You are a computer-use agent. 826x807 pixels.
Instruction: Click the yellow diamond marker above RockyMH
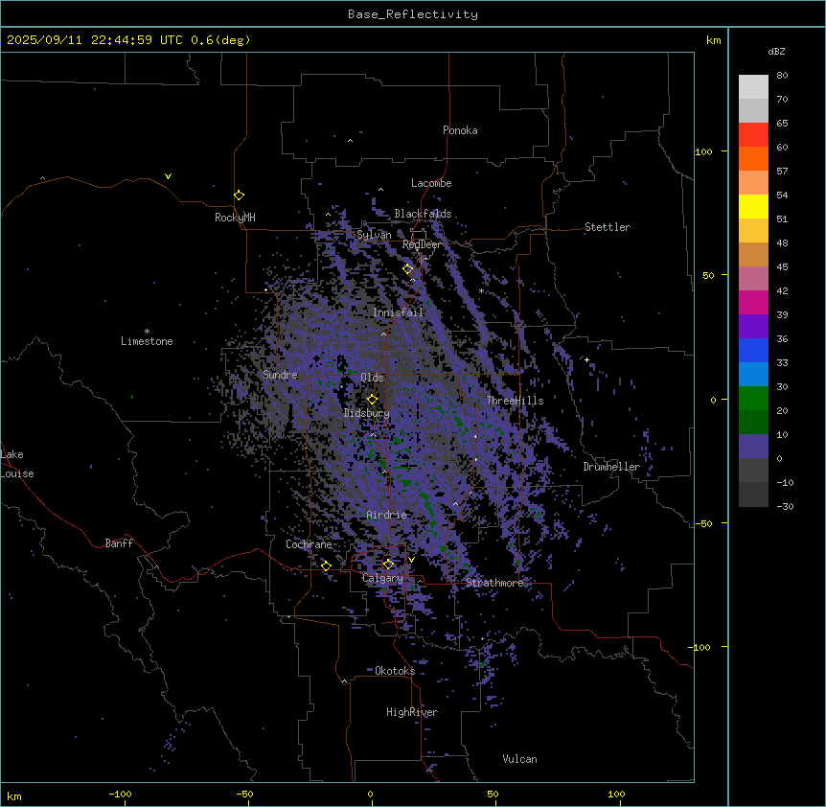coord(240,196)
